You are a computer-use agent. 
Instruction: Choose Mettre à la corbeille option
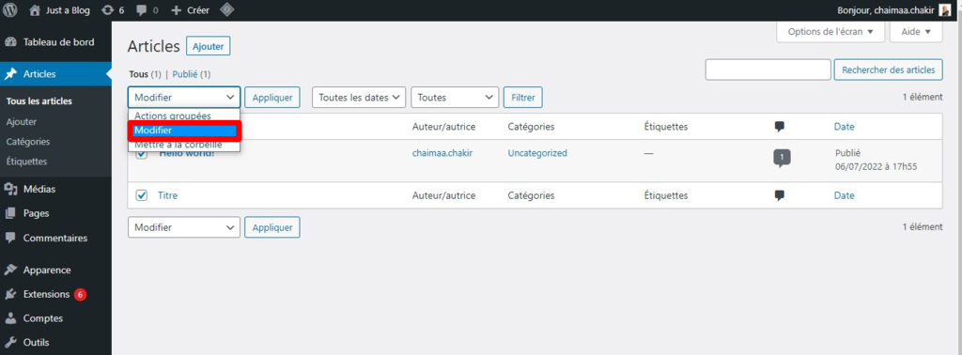tap(183, 145)
